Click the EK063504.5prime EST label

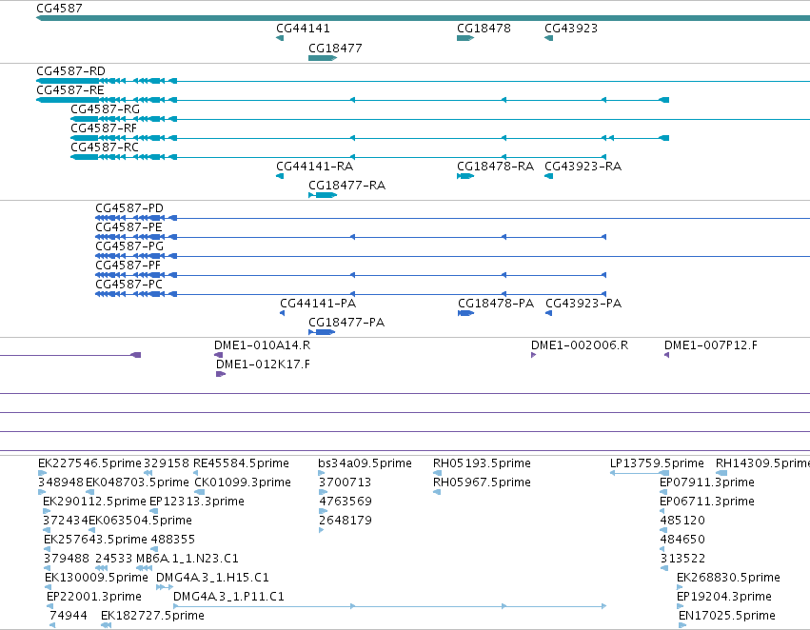click(x=141, y=521)
